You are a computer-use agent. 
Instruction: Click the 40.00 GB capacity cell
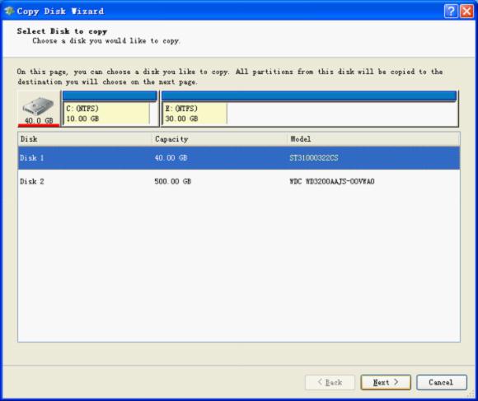pyautogui.click(x=171, y=158)
